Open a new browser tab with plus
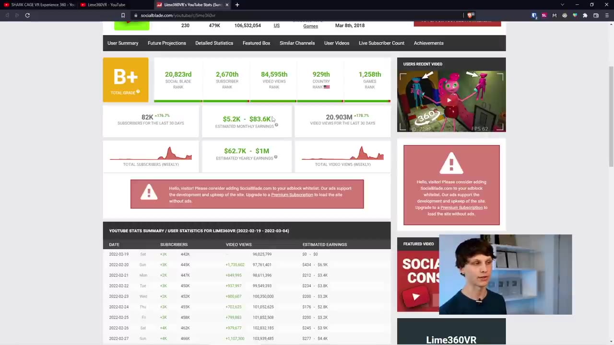Viewport: 614px width, 345px height. (x=237, y=5)
